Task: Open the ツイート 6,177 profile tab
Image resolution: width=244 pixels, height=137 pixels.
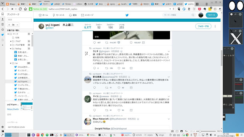Action: click(88, 26)
